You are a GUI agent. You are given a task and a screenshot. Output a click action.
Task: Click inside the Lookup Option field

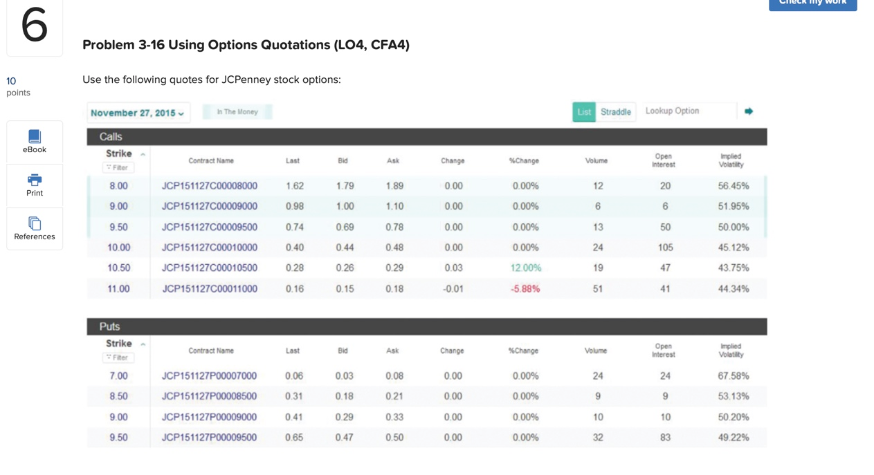pos(689,111)
